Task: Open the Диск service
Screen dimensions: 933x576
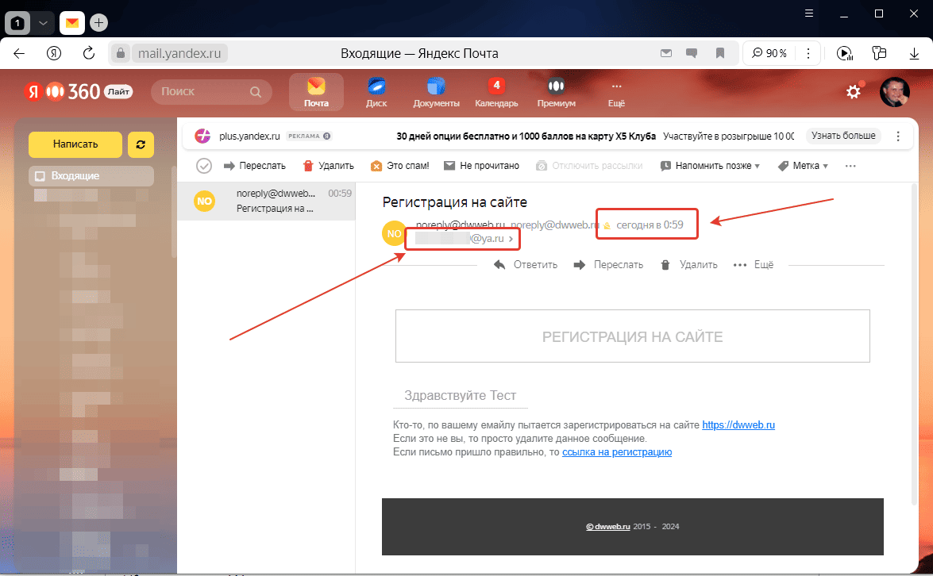Action: click(376, 92)
